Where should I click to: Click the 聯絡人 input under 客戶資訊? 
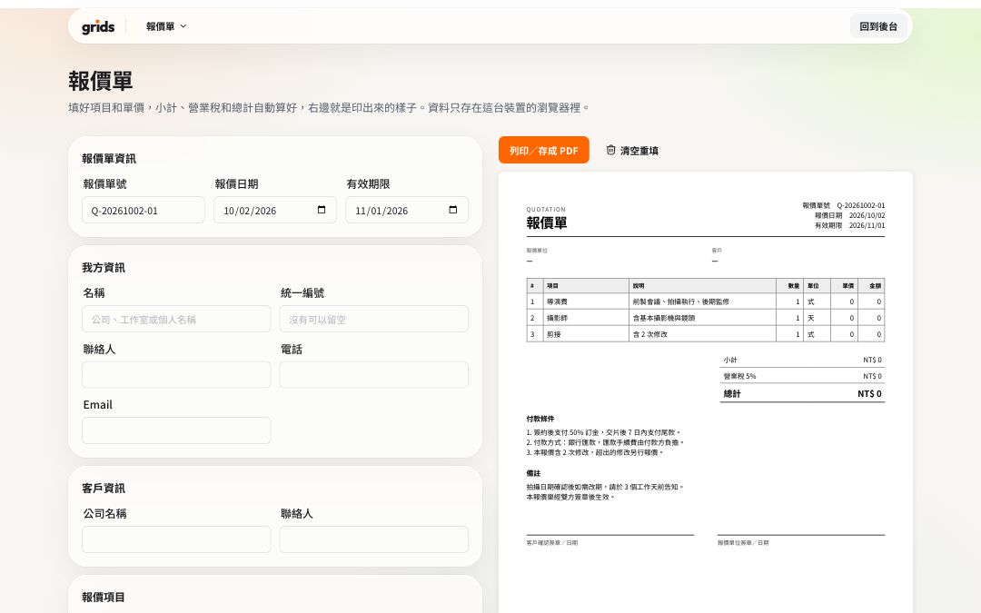click(374, 539)
